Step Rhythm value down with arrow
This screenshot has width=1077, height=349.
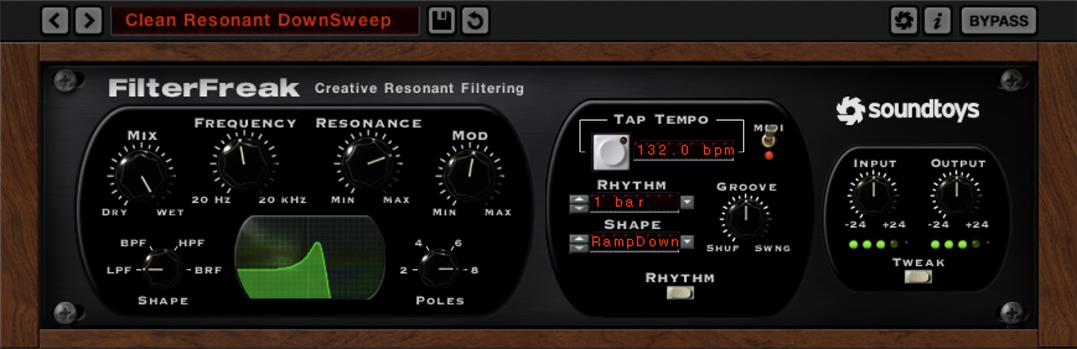577,208
